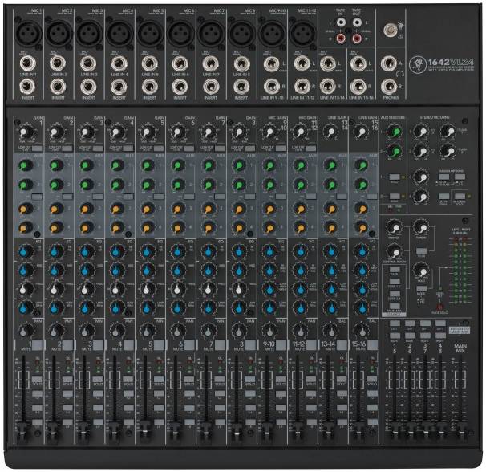
Task: Toggle the channel 6 Mute switch
Action: 190,345
